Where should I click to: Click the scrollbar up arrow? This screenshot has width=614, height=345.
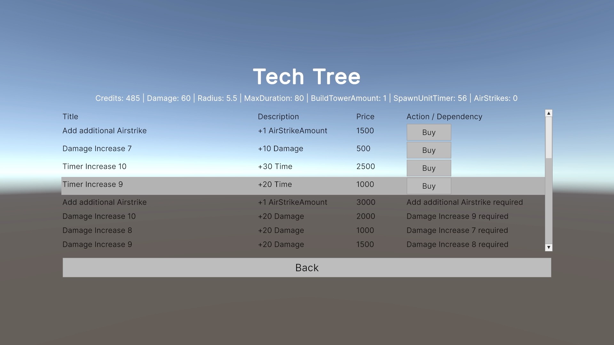click(x=548, y=113)
